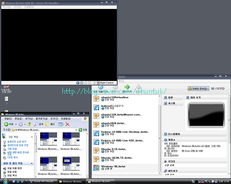Select the Ubuntu-10.04LTS_fortoi_ machine

125,159
